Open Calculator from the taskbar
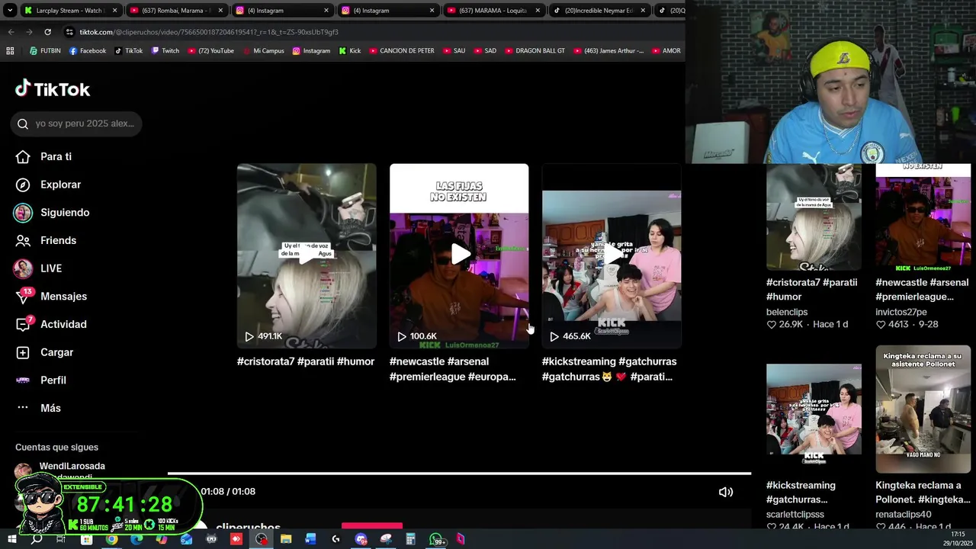The width and height of the screenshot is (976, 549). pos(410,539)
